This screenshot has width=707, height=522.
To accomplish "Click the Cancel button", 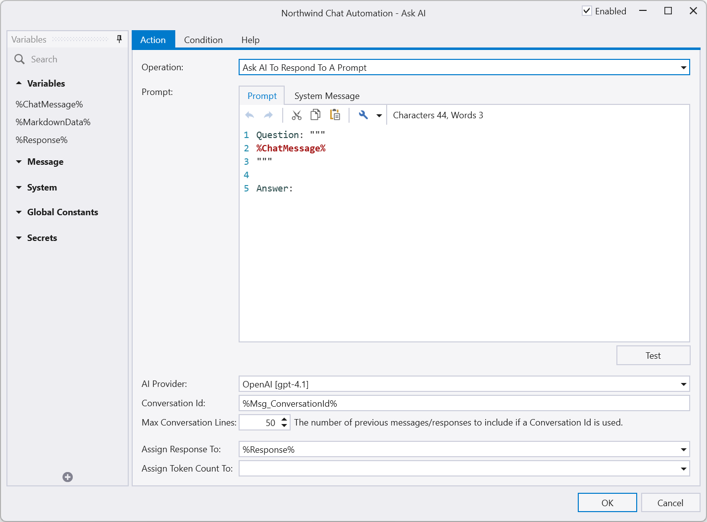I will [x=670, y=503].
